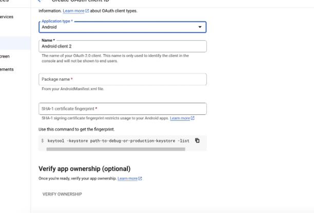
Task: Click the text 'Use this command to get the fingerprint.'
Action: point(76,129)
